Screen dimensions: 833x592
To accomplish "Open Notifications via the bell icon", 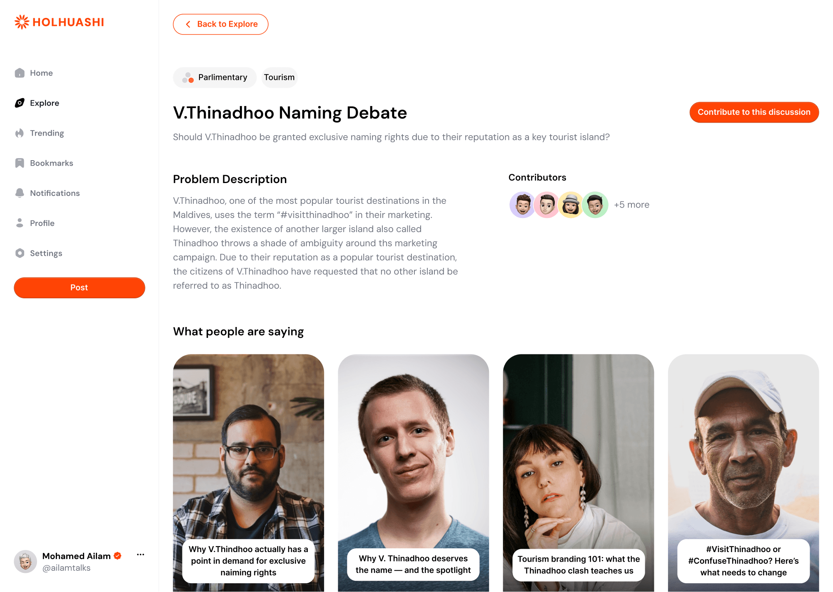I will pyautogui.click(x=20, y=193).
